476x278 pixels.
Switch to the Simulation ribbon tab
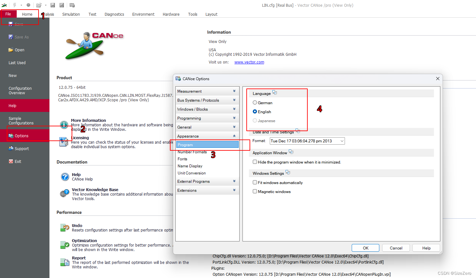coord(71,14)
